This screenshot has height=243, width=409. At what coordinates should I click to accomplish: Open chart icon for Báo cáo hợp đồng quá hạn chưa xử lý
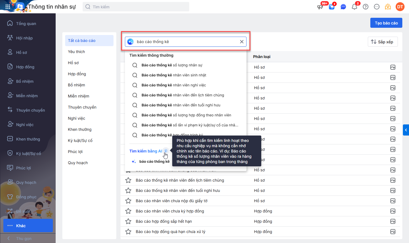pos(393,232)
